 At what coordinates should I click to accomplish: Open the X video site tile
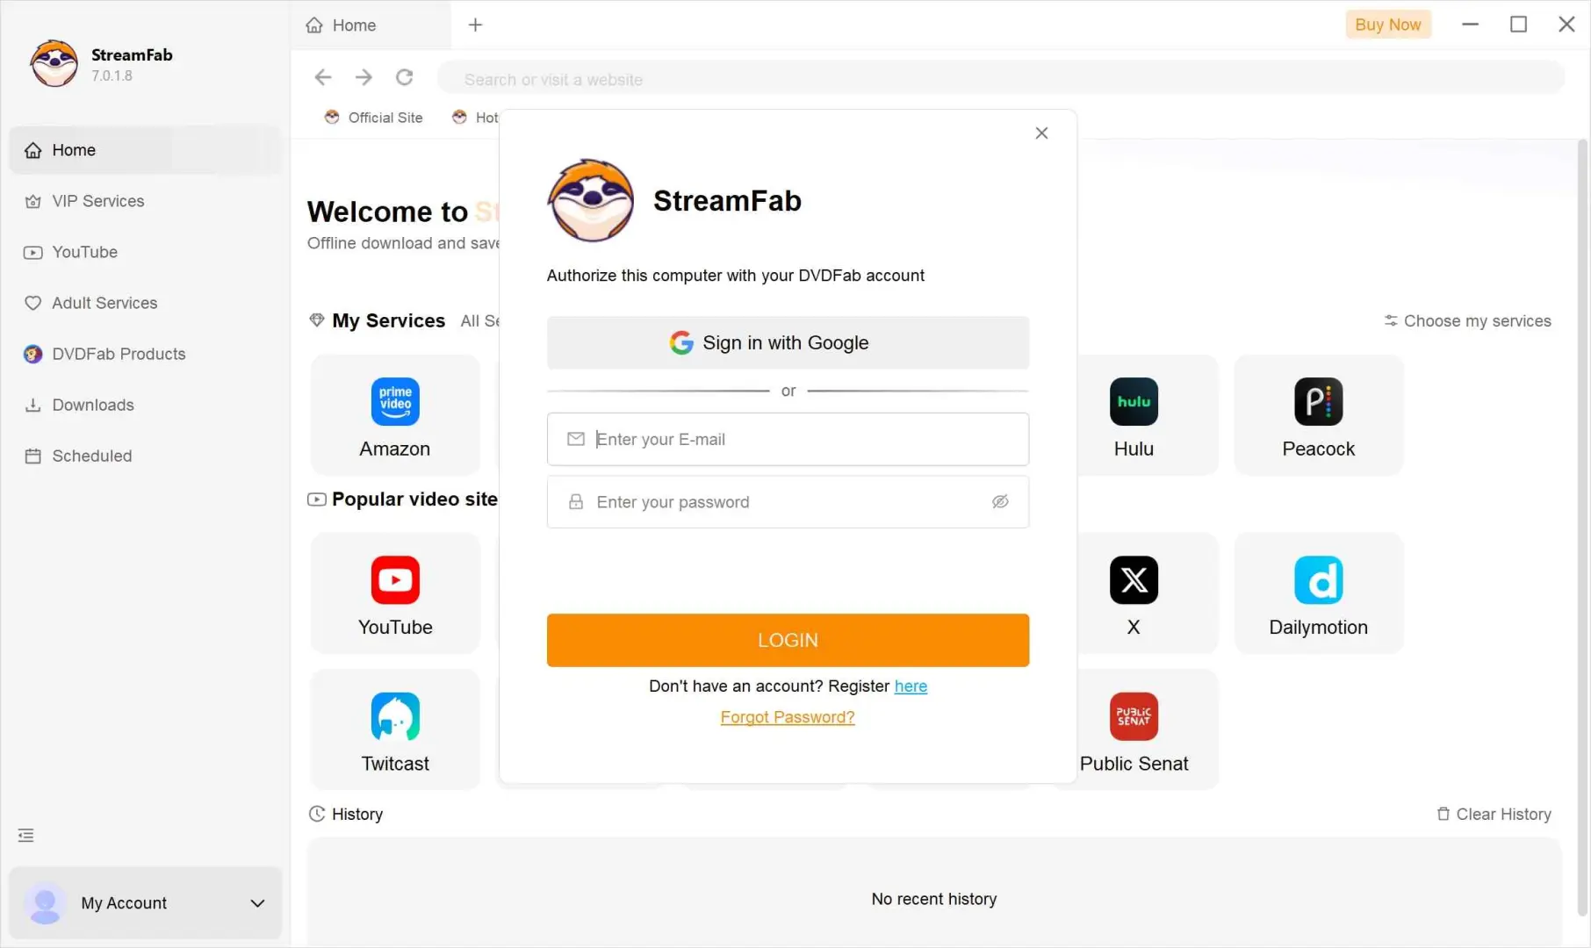[x=1134, y=593]
